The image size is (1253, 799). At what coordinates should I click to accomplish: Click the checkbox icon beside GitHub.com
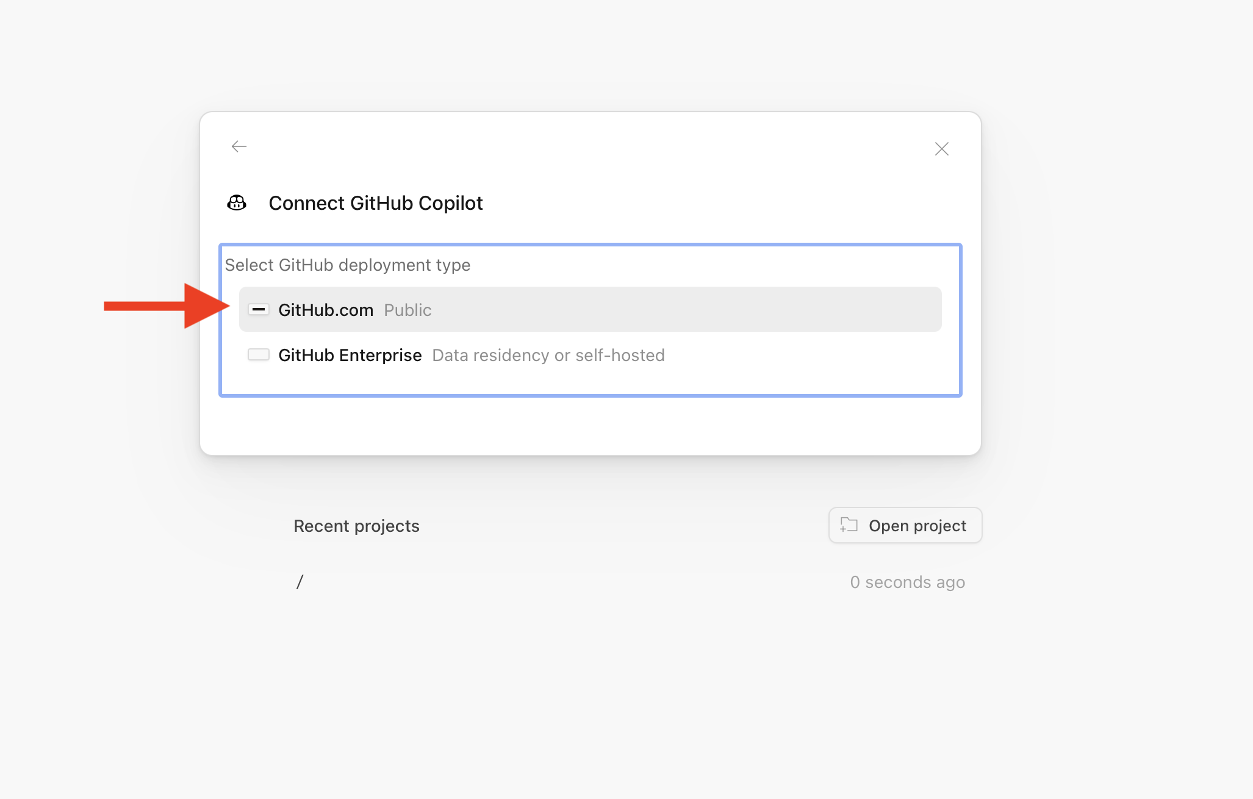(259, 309)
